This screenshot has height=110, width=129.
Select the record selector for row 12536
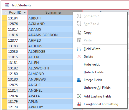(4, 51)
